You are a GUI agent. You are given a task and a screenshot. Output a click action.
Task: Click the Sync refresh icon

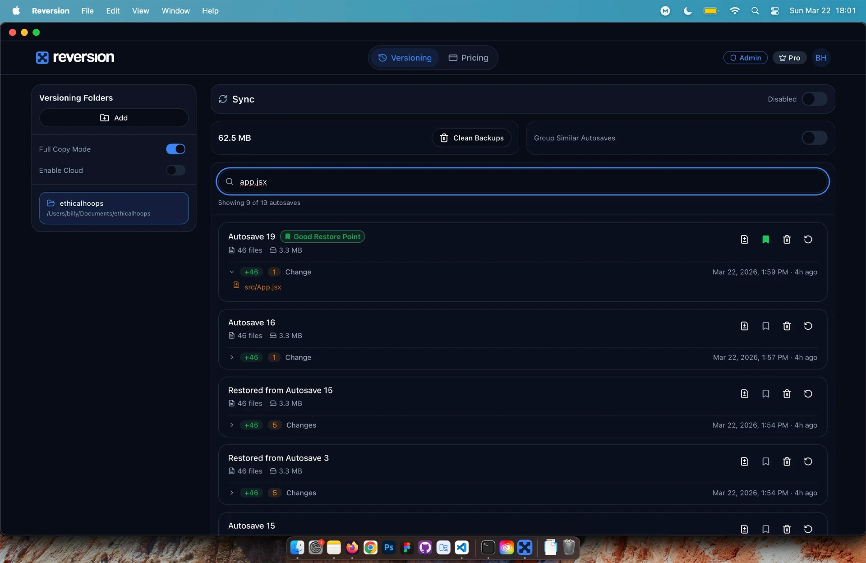[223, 99]
